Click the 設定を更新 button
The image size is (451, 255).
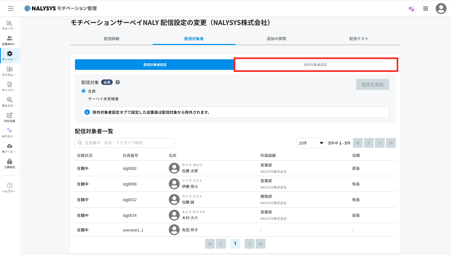373,85
